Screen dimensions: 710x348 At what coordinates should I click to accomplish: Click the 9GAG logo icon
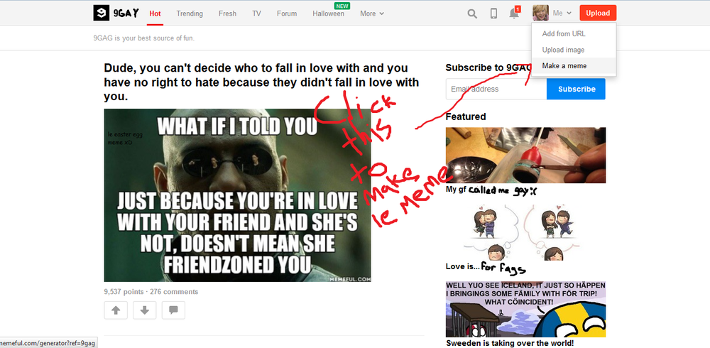pos(102,13)
